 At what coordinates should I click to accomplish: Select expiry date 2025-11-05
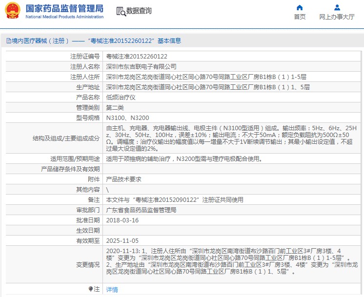[122, 240]
